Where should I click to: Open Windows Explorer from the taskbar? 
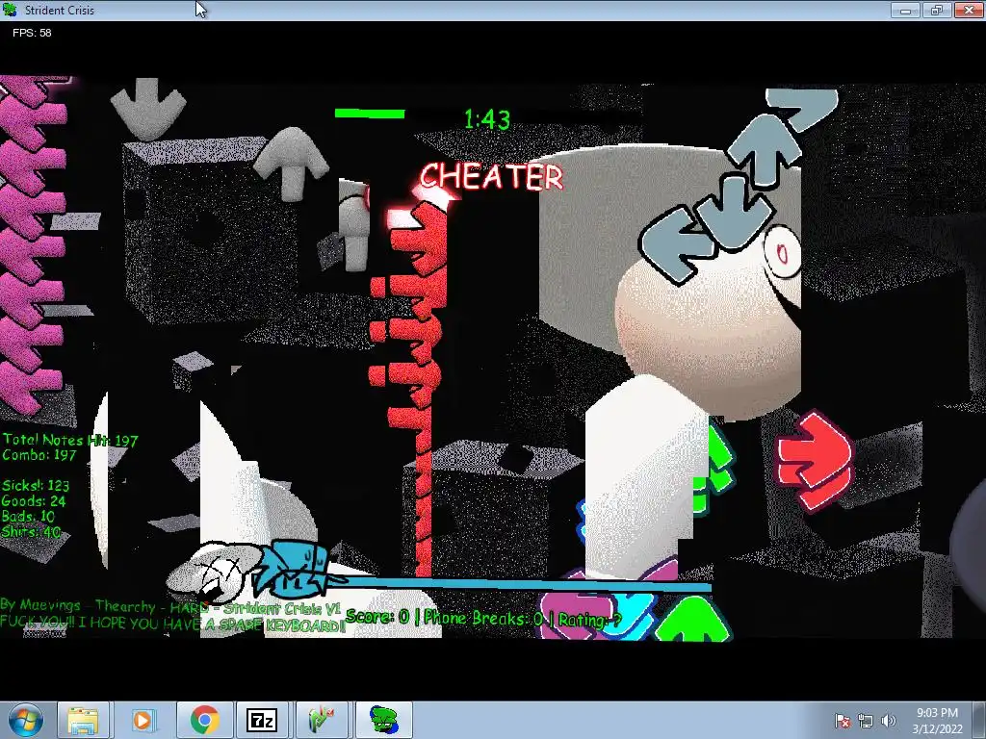(83, 720)
